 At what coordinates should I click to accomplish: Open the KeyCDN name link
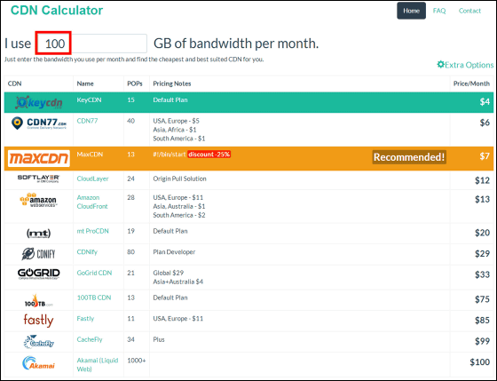(89, 100)
